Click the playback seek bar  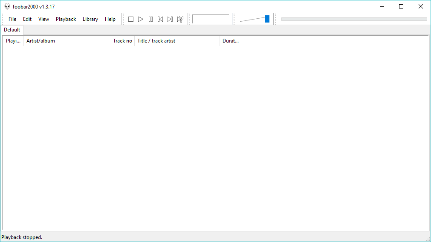pyautogui.click(x=354, y=19)
